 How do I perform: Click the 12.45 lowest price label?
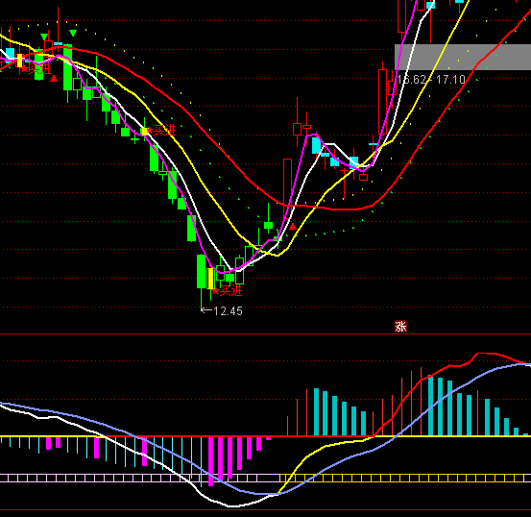(x=228, y=311)
